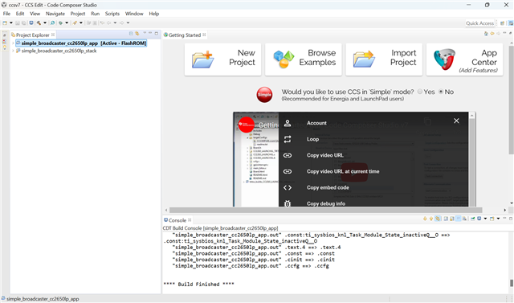Click the Browse Examples button
Screen dimensions: 514x303
pyautogui.click(x=304, y=59)
